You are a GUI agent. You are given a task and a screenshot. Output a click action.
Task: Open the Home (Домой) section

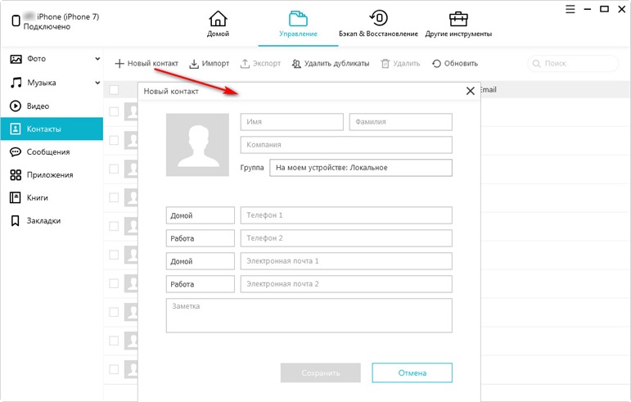[218, 24]
